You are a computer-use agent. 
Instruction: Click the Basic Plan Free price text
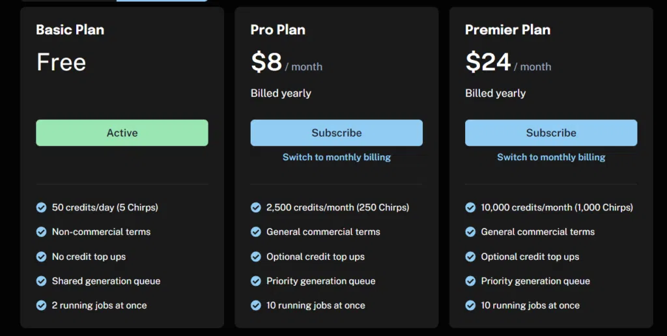click(61, 63)
